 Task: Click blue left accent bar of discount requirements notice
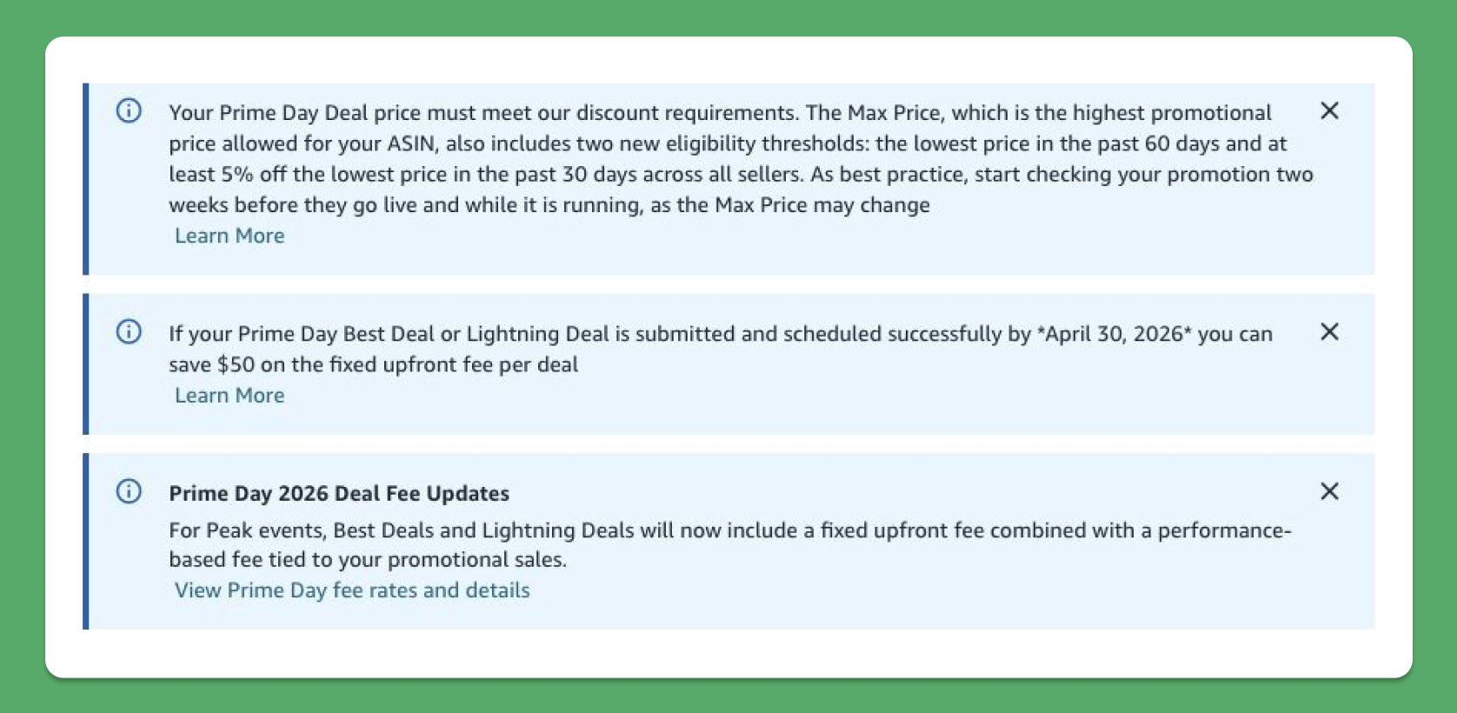pyautogui.click(x=86, y=179)
